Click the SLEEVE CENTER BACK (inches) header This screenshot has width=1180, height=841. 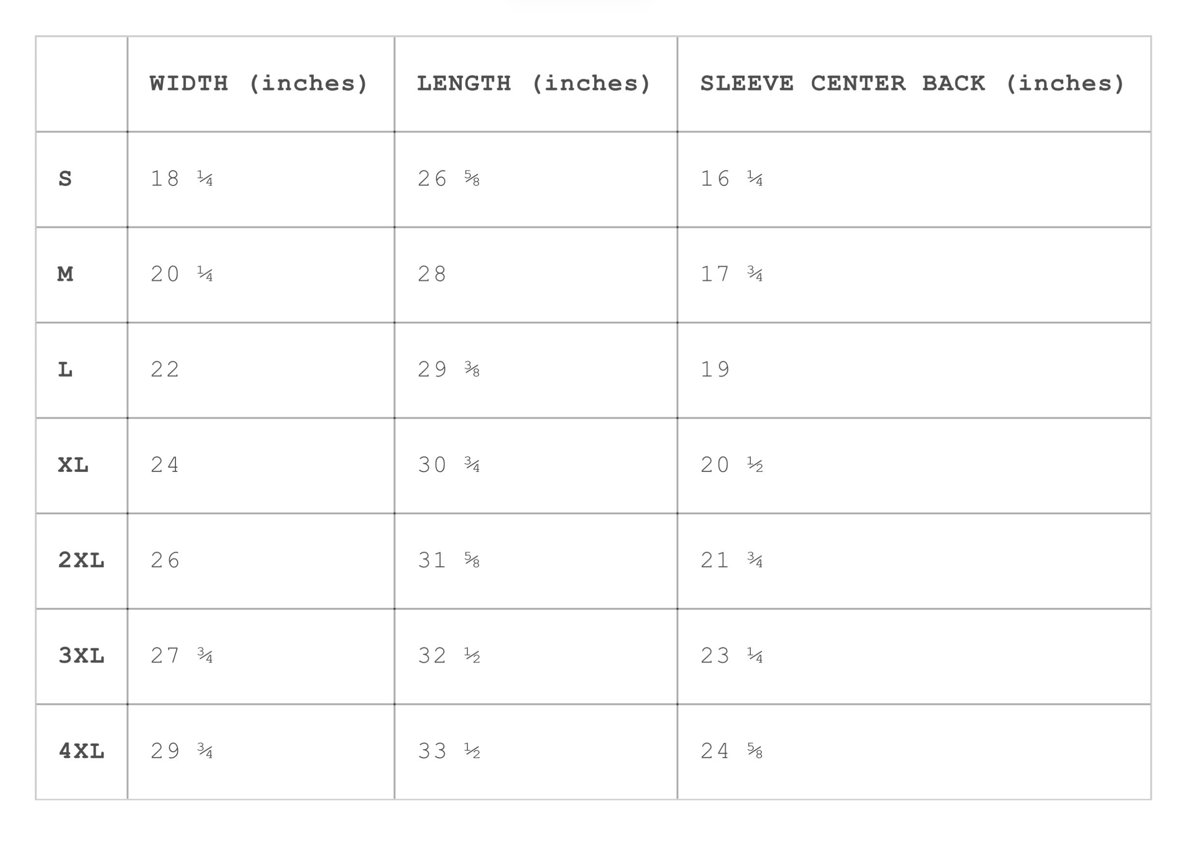point(912,84)
